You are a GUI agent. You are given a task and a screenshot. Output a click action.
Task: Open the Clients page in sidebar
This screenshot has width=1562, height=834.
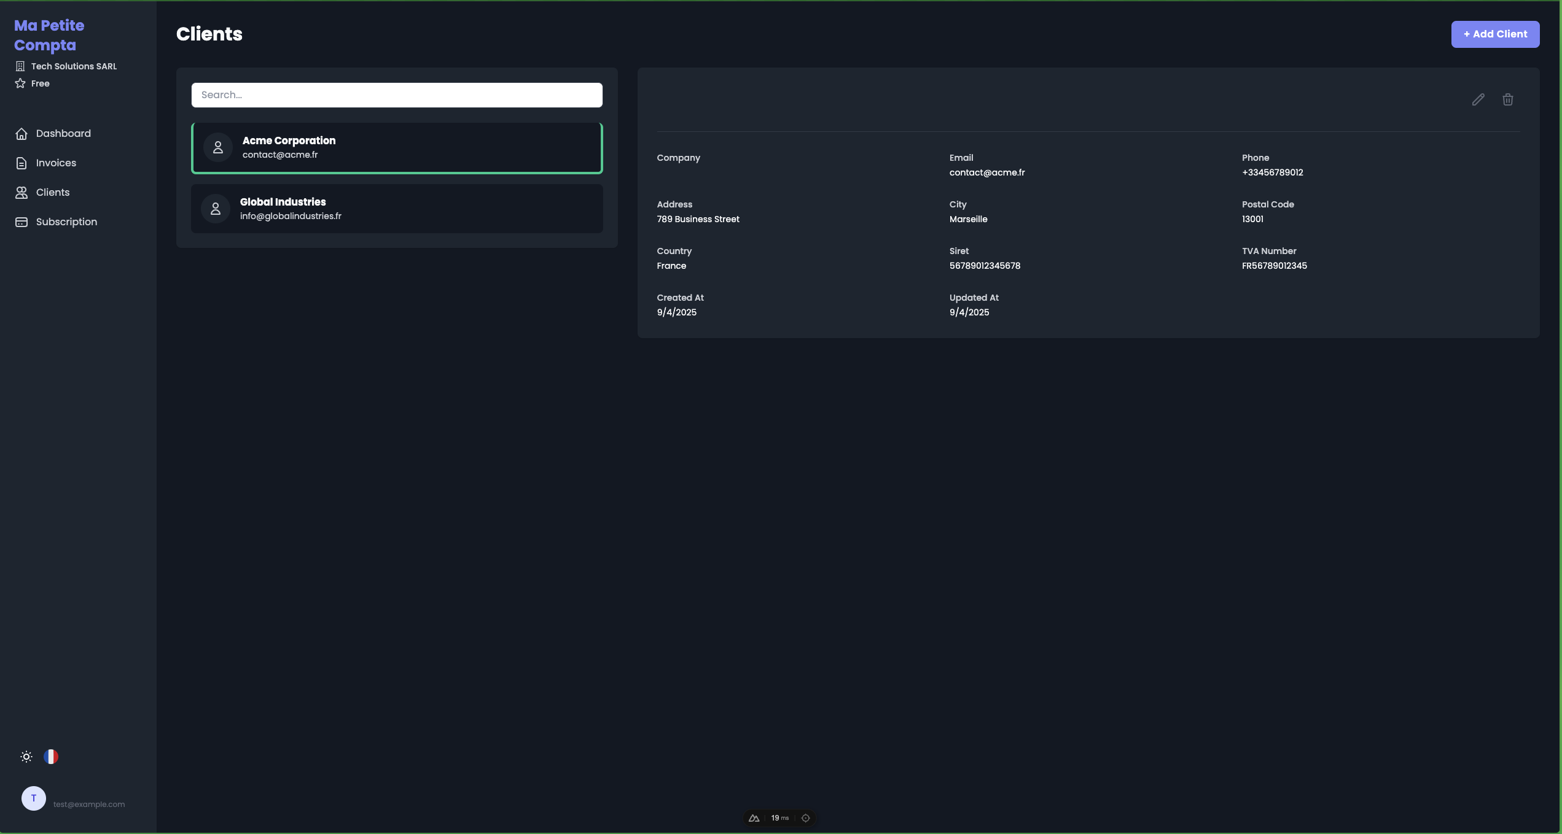pyautogui.click(x=53, y=193)
